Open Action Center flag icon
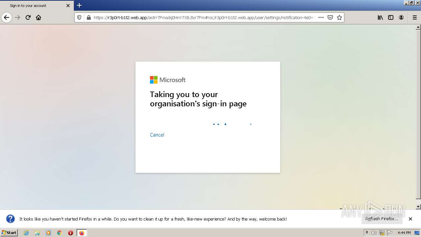Screen dimensions: 421x237 pos(390,233)
